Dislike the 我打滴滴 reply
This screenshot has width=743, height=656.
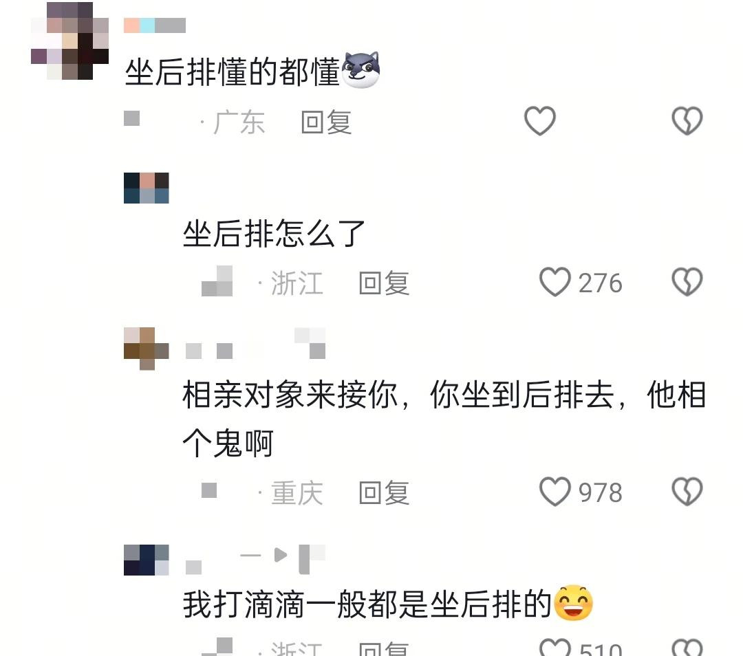tap(687, 648)
